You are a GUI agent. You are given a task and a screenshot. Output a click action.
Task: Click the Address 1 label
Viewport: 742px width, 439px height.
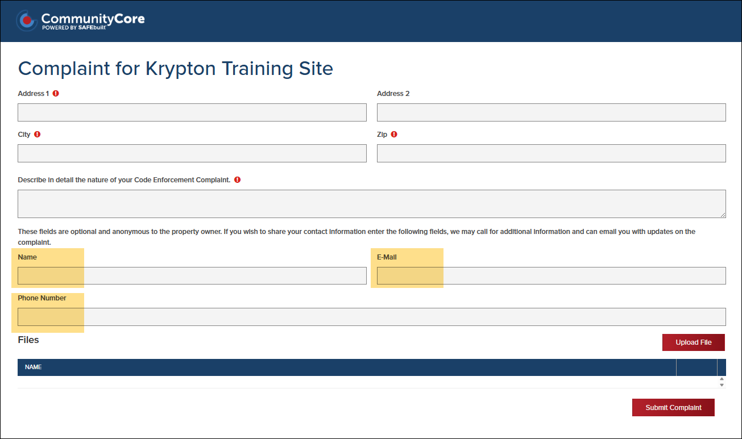point(34,94)
